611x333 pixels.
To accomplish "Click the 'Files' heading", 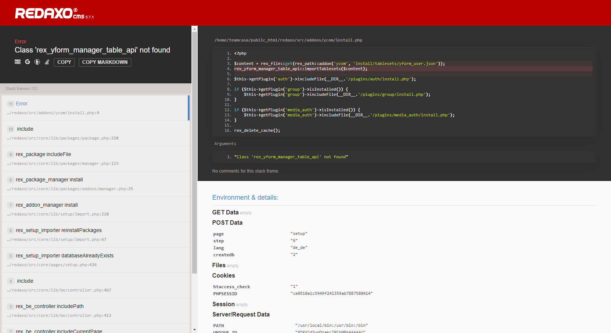I will tap(219, 265).
